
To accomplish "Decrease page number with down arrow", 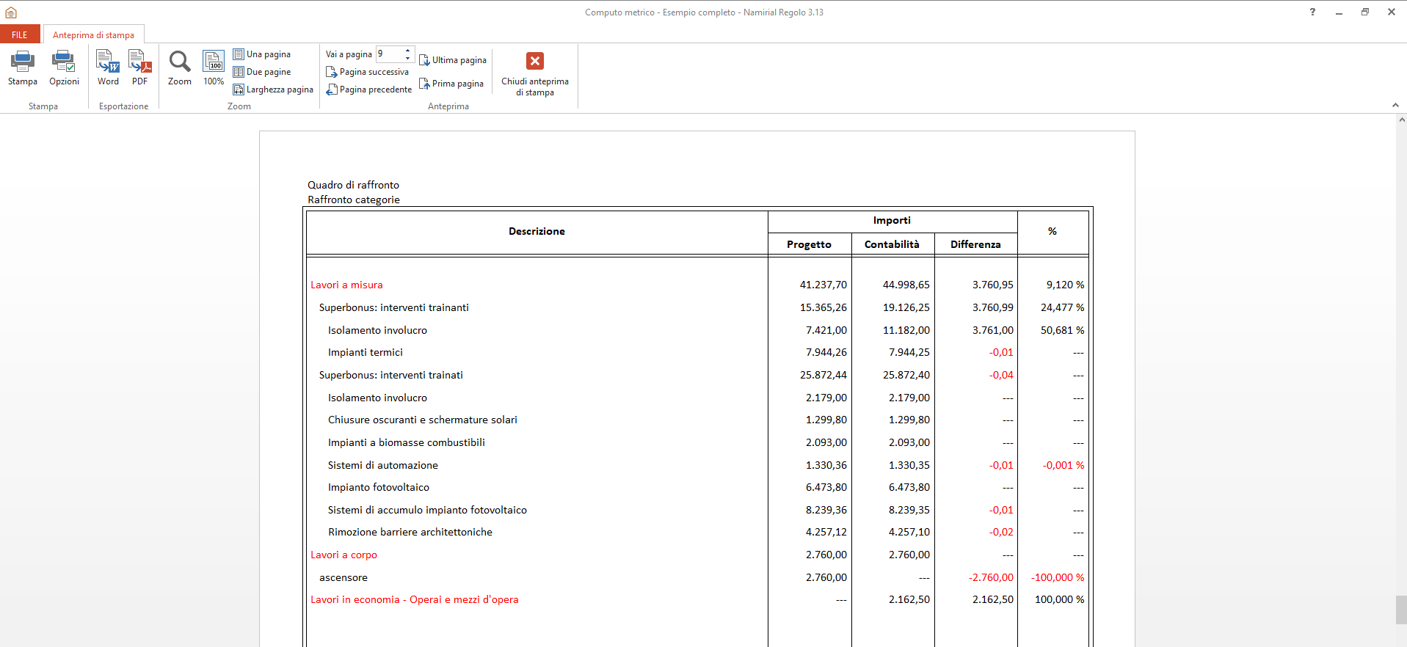I will pyautogui.click(x=407, y=58).
